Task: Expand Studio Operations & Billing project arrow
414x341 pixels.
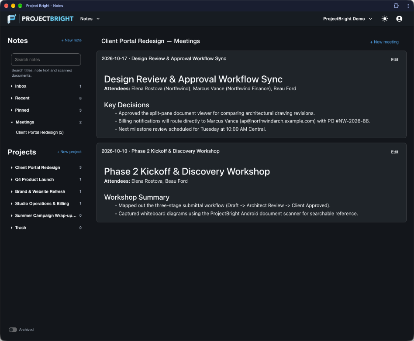Action: tap(12, 204)
